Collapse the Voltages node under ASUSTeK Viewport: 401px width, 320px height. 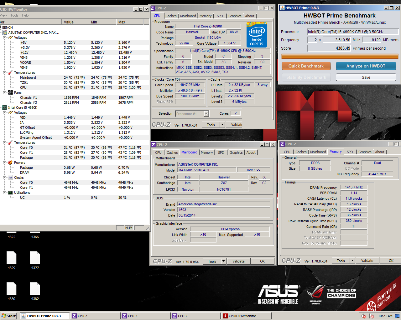coord(4,37)
